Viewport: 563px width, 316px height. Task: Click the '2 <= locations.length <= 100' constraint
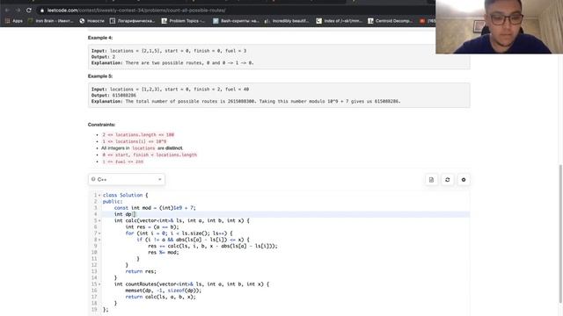point(138,134)
